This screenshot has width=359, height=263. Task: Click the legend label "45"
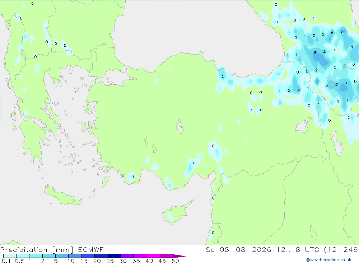tap(162, 261)
